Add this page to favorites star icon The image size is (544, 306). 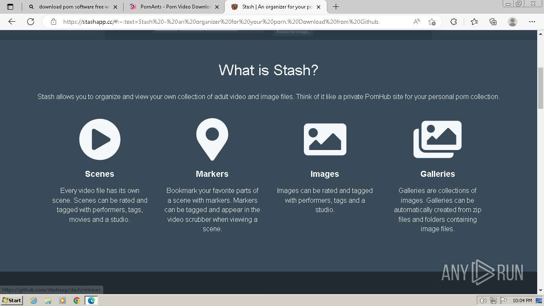(x=432, y=22)
